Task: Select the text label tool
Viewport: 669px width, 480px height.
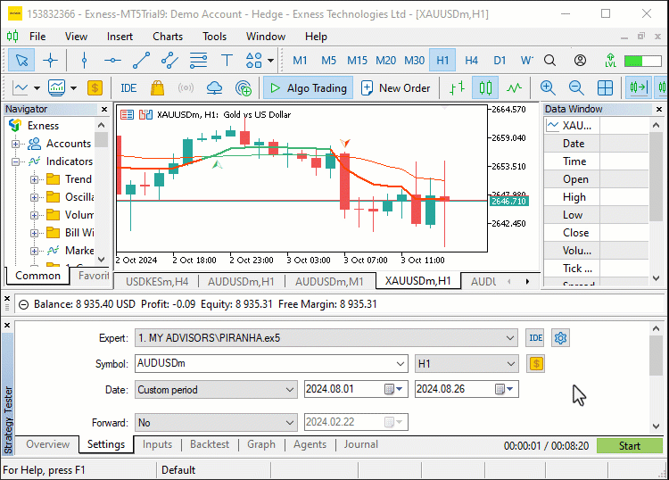Action: 227,60
